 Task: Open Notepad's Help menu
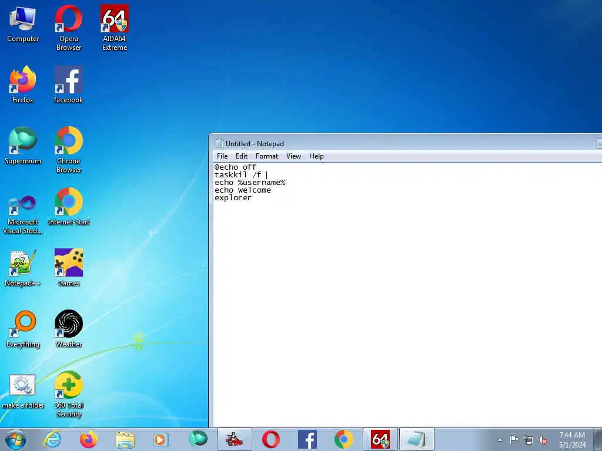[x=316, y=156]
